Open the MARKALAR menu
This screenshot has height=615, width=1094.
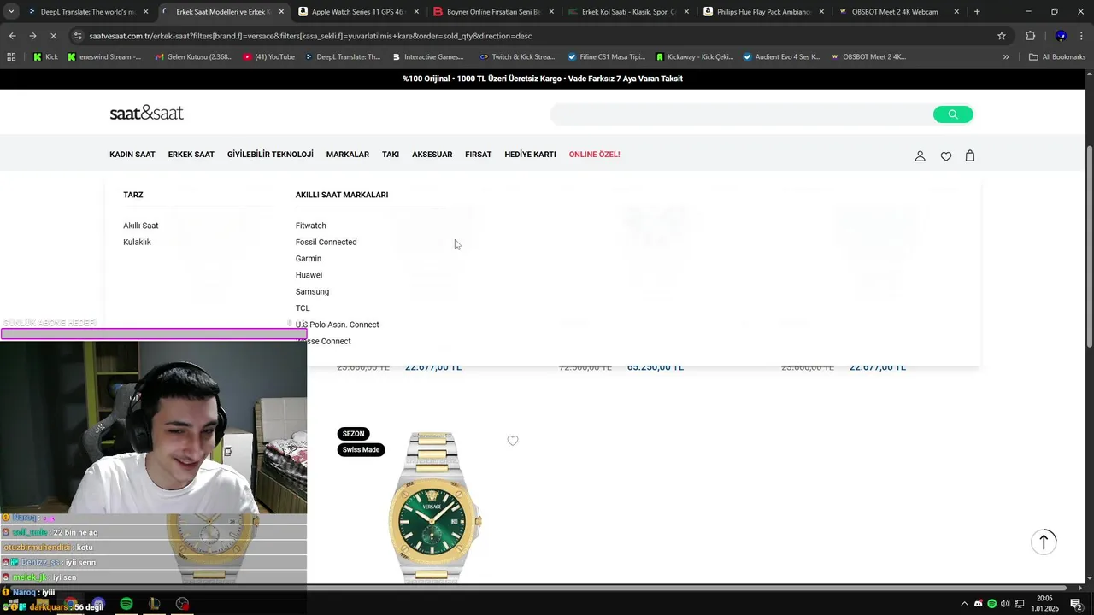click(348, 155)
